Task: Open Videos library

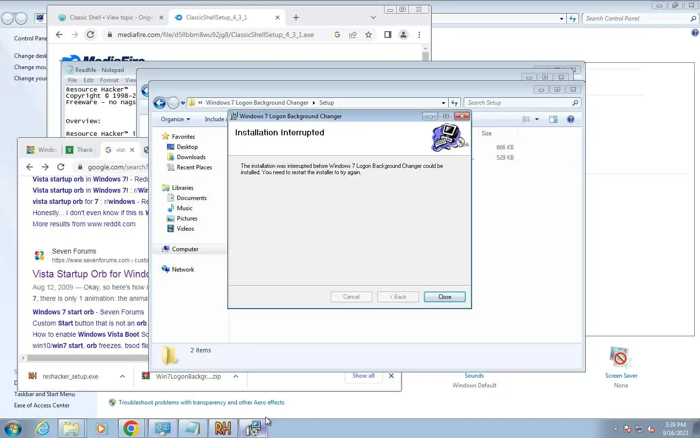Action: click(185, 229)
